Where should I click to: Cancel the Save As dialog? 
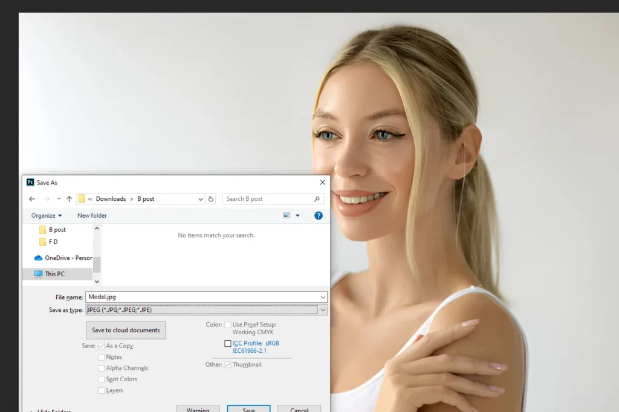click(x=299, y=409)
